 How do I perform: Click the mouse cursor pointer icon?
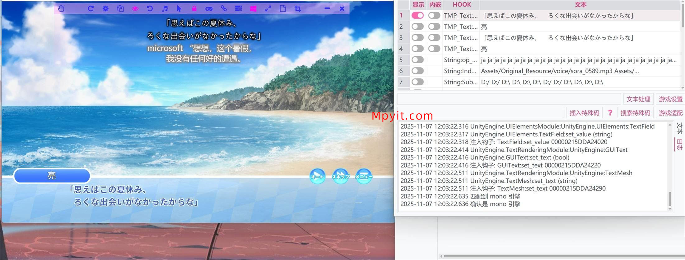tap(179, 9)
